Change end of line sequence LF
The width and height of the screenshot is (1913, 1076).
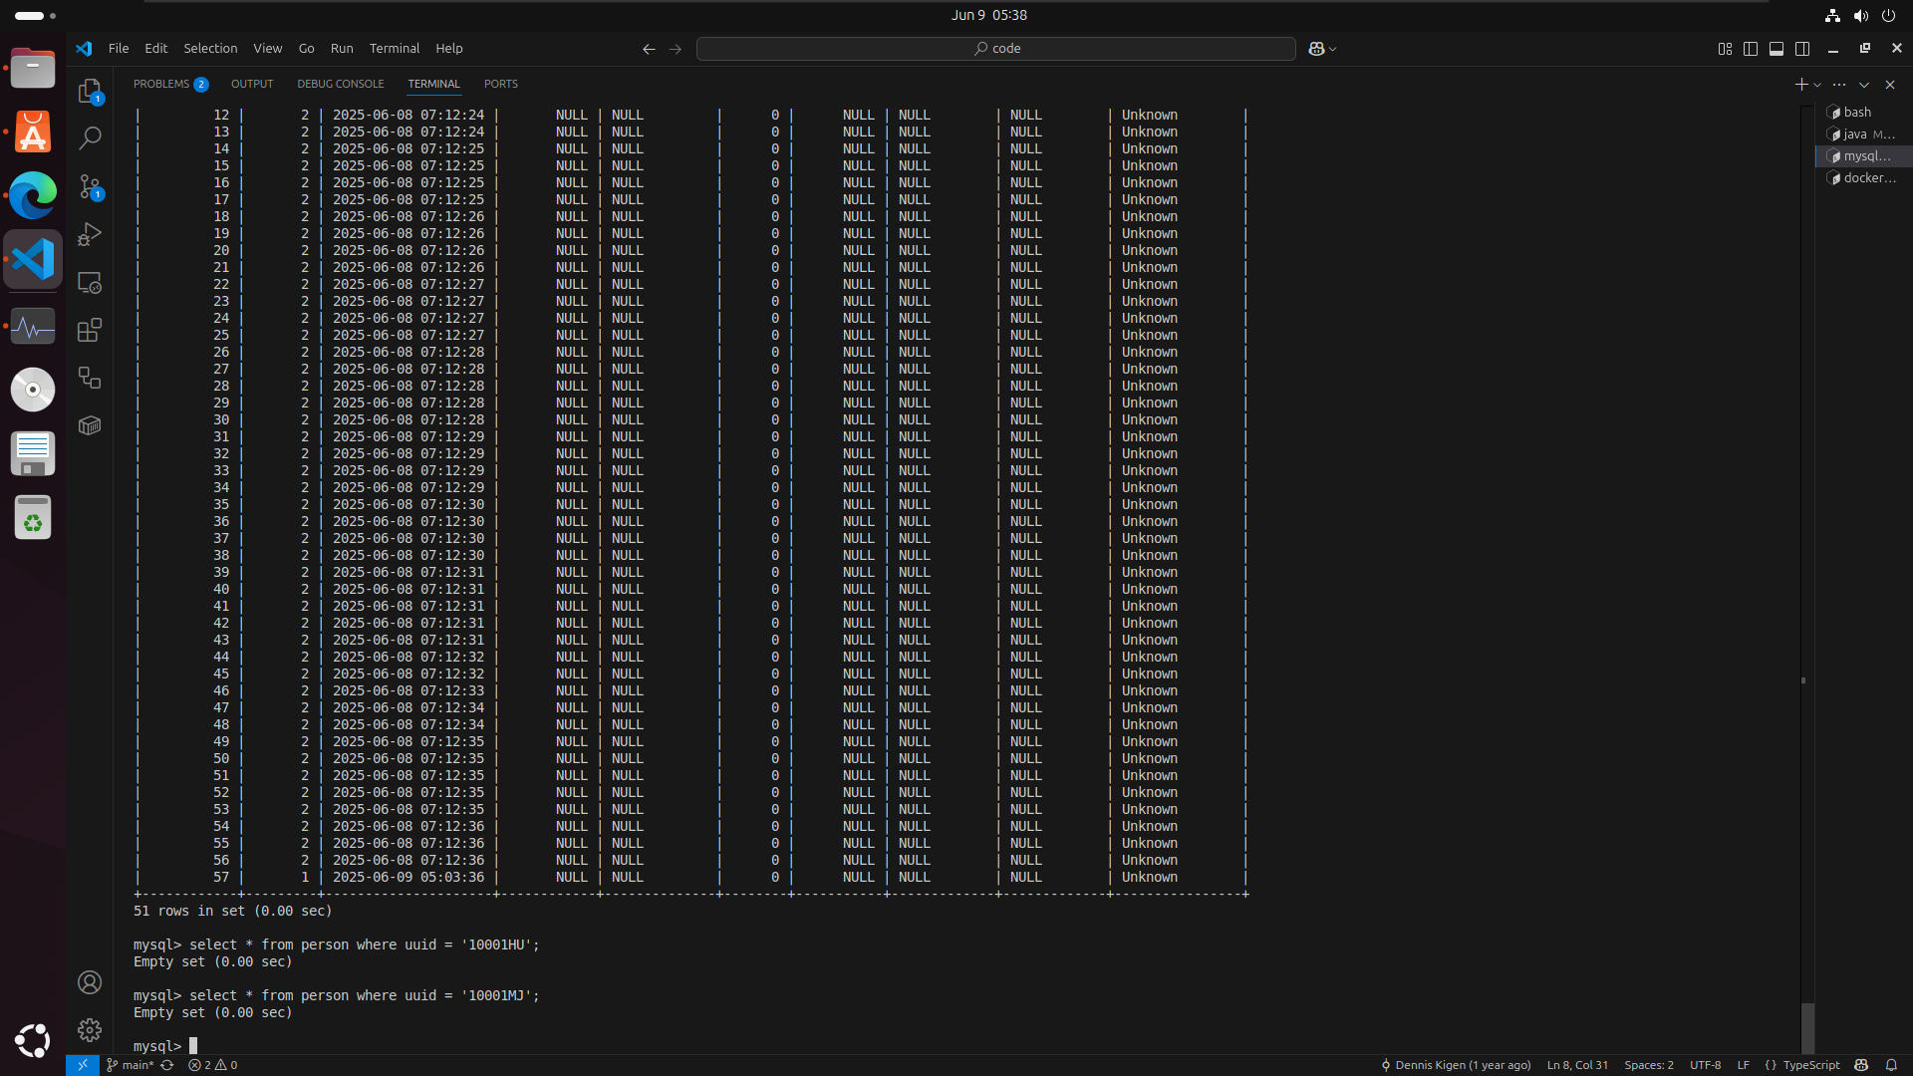(x=1743, y=1065)
